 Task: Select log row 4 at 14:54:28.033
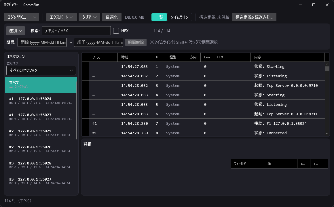point(204,95)
